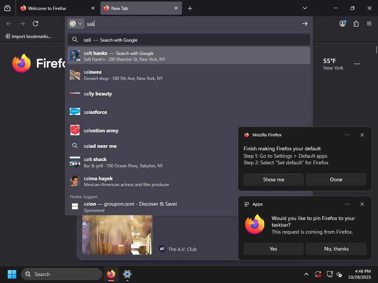Dismiss the Apps pin notification

point(362,204)
